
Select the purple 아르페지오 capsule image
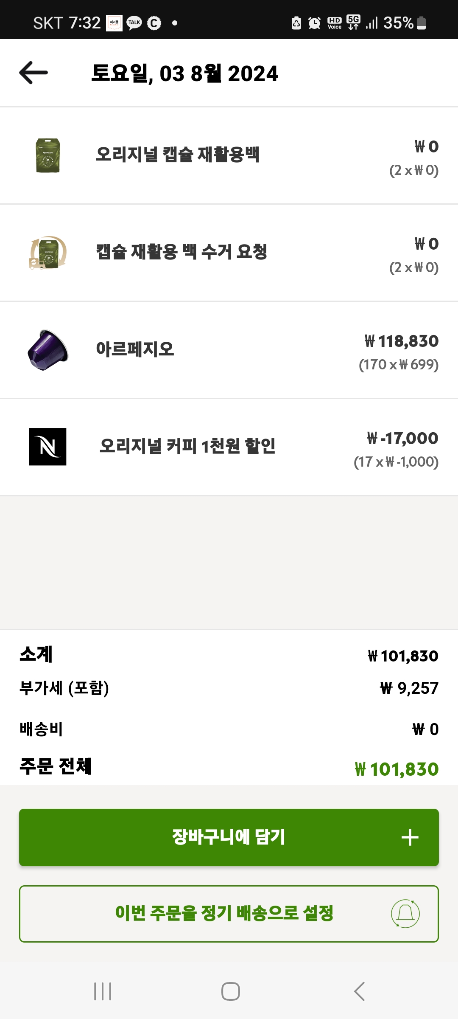pos(48,350)
